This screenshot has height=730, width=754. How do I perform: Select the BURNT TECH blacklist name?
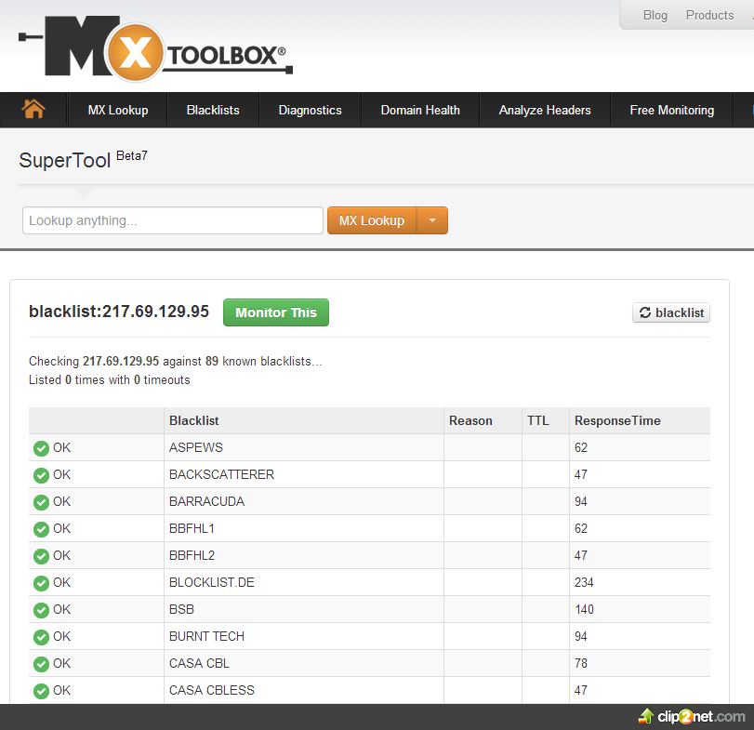pos(206,636)
